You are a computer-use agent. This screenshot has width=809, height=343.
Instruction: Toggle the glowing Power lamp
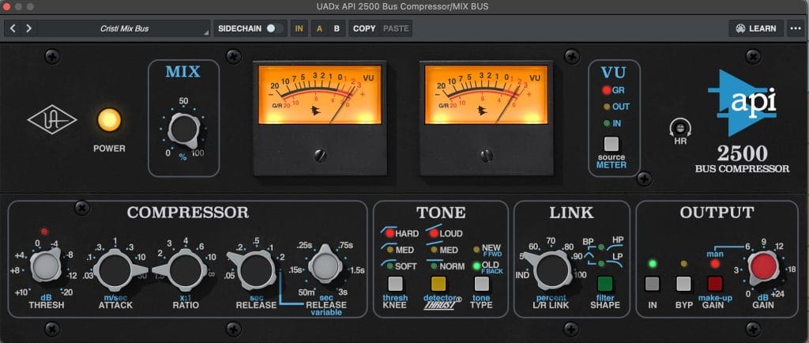(x=109, y=120)
